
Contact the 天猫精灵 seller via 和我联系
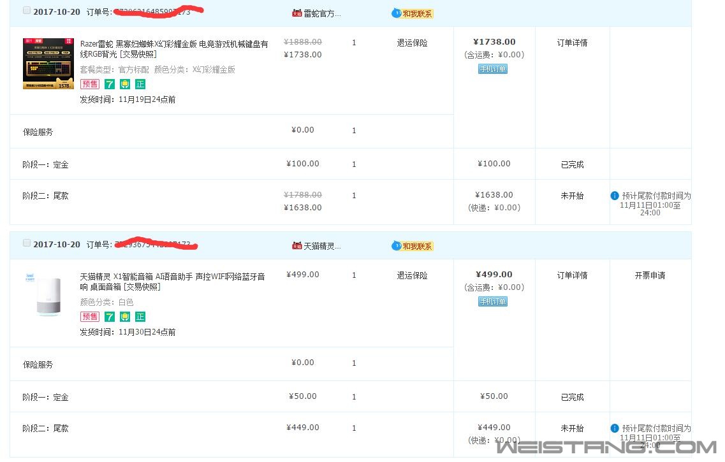[412, 246]
